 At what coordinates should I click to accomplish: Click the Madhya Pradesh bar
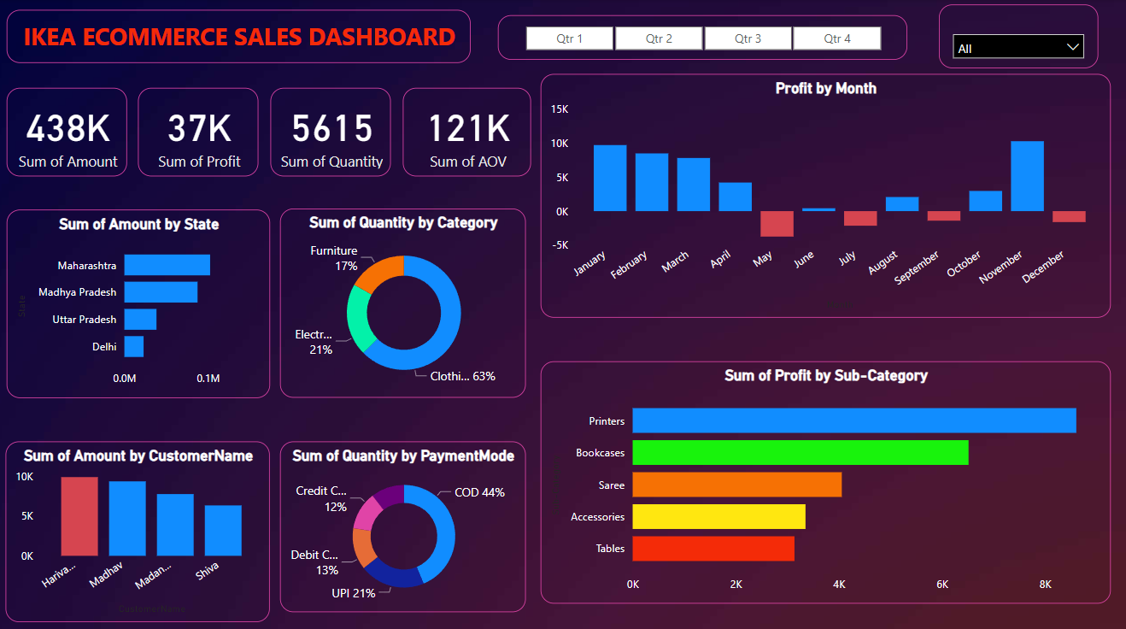pos(161,292)
